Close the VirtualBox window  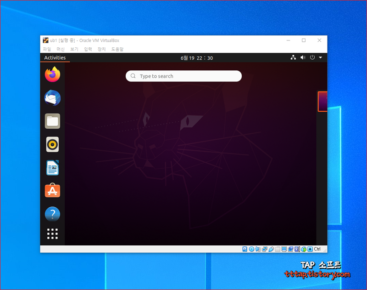(319, 40)
